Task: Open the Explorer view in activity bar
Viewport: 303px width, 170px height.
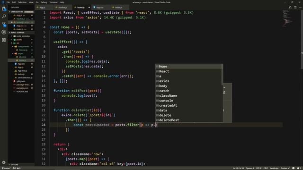Action: click(x=4, y=8)
